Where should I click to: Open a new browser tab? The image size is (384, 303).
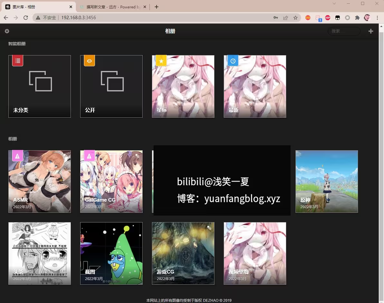[x=157, y=7]
